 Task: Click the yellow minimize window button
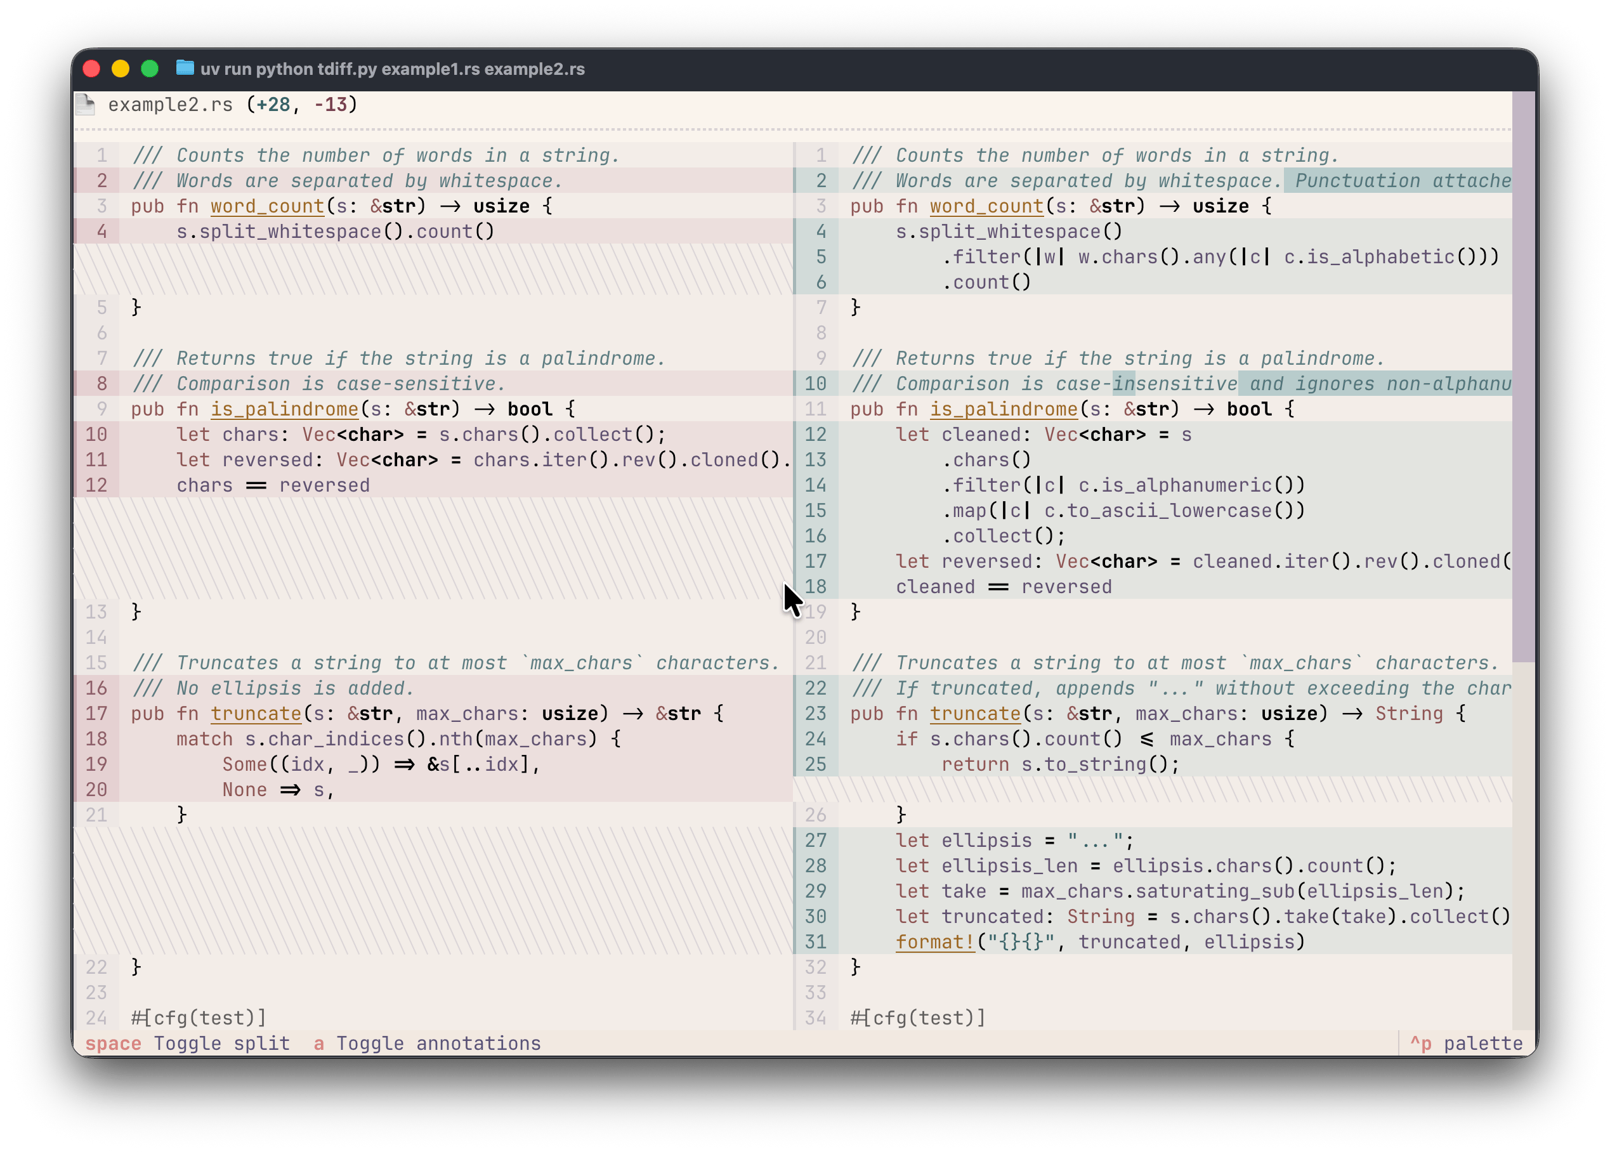click(x=121, y=69)
